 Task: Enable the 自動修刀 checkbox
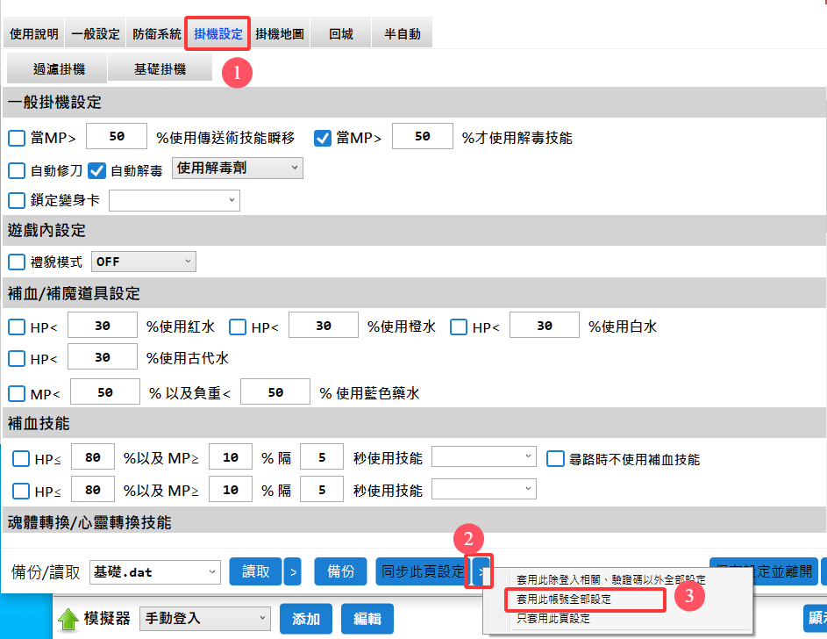[x=17, y=171]
